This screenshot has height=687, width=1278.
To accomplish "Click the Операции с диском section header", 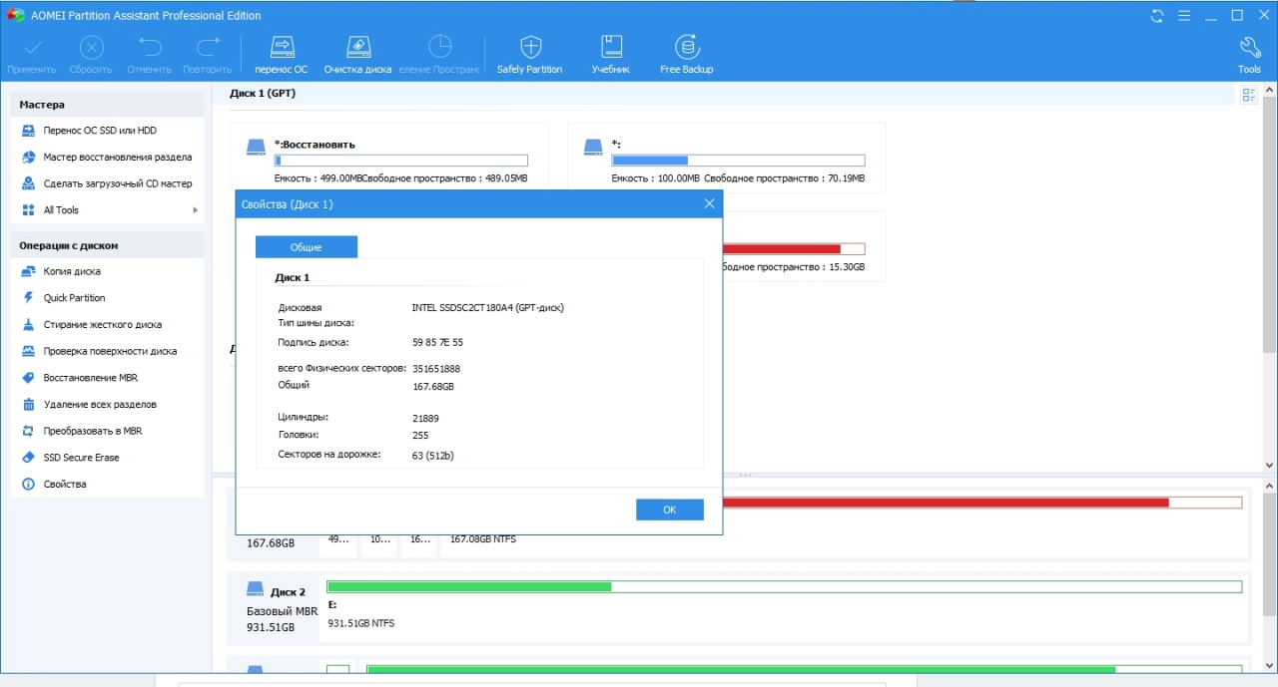I will click(107, 245).
